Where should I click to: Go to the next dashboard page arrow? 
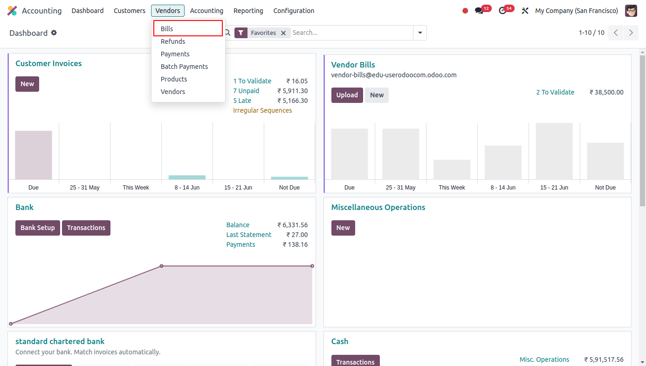pyautogui.click(x=631, y=33)
